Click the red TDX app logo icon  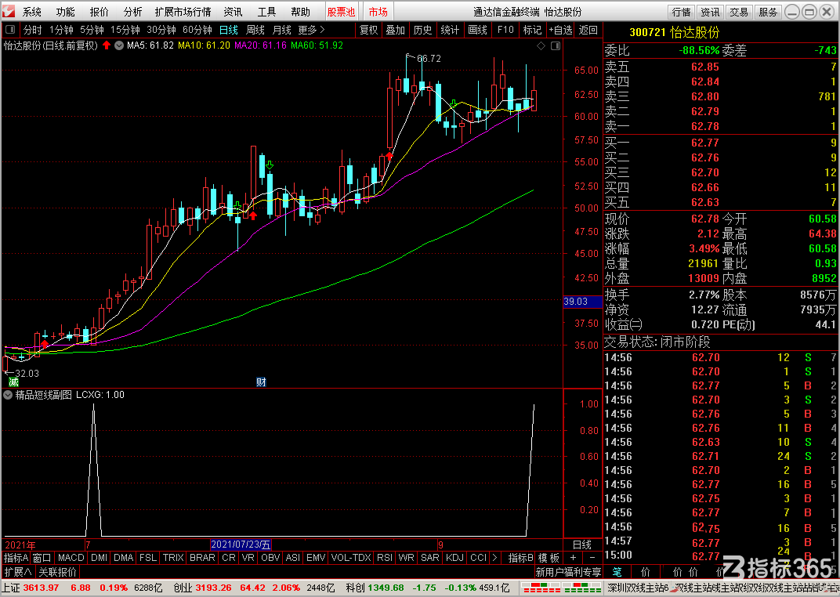[9, 11]
